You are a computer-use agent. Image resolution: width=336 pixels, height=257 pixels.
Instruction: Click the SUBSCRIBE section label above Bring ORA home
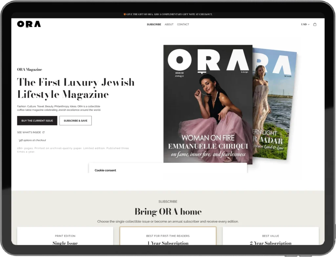point(168,201)
